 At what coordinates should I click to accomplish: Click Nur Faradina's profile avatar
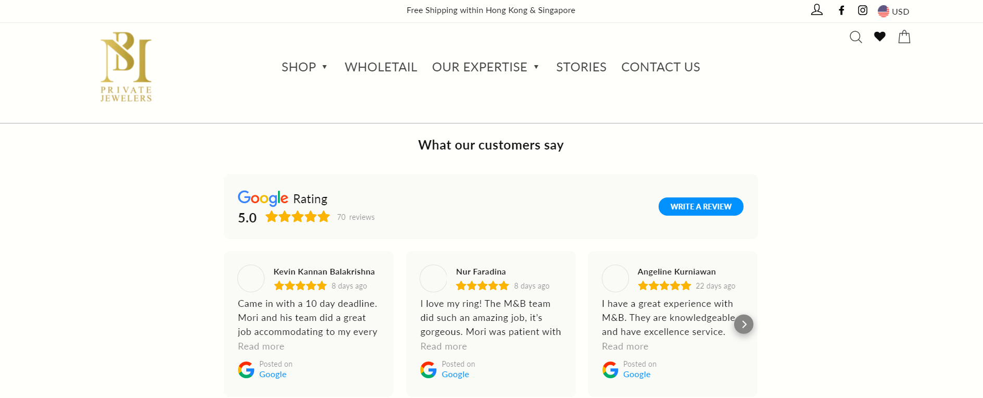pos(433,278)
